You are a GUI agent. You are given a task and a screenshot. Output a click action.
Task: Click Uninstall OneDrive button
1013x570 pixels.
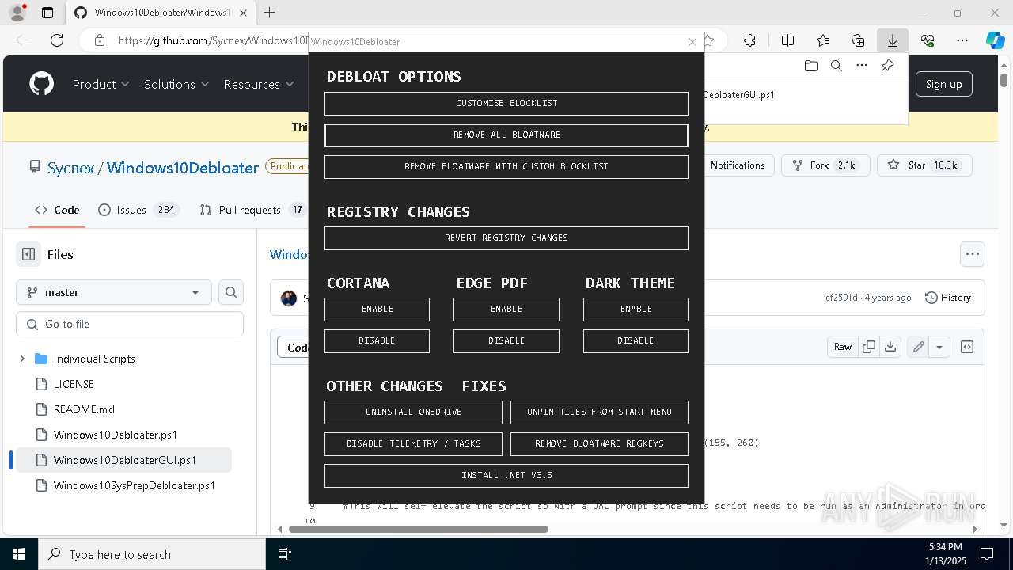point(413,412)
